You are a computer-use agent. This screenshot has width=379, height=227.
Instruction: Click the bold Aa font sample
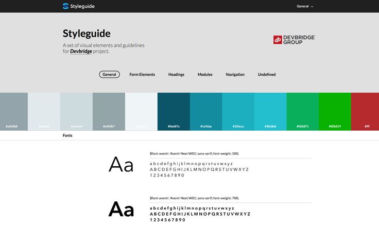click(121, 209)
